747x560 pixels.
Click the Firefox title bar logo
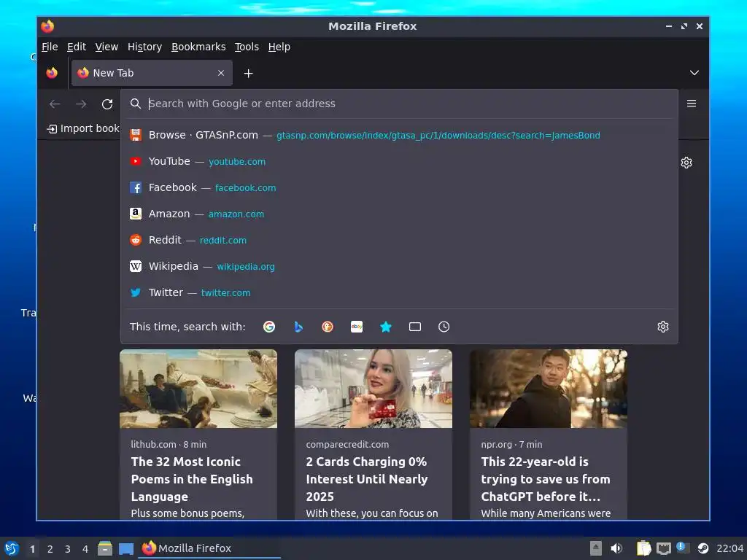(x=47, y=26)
